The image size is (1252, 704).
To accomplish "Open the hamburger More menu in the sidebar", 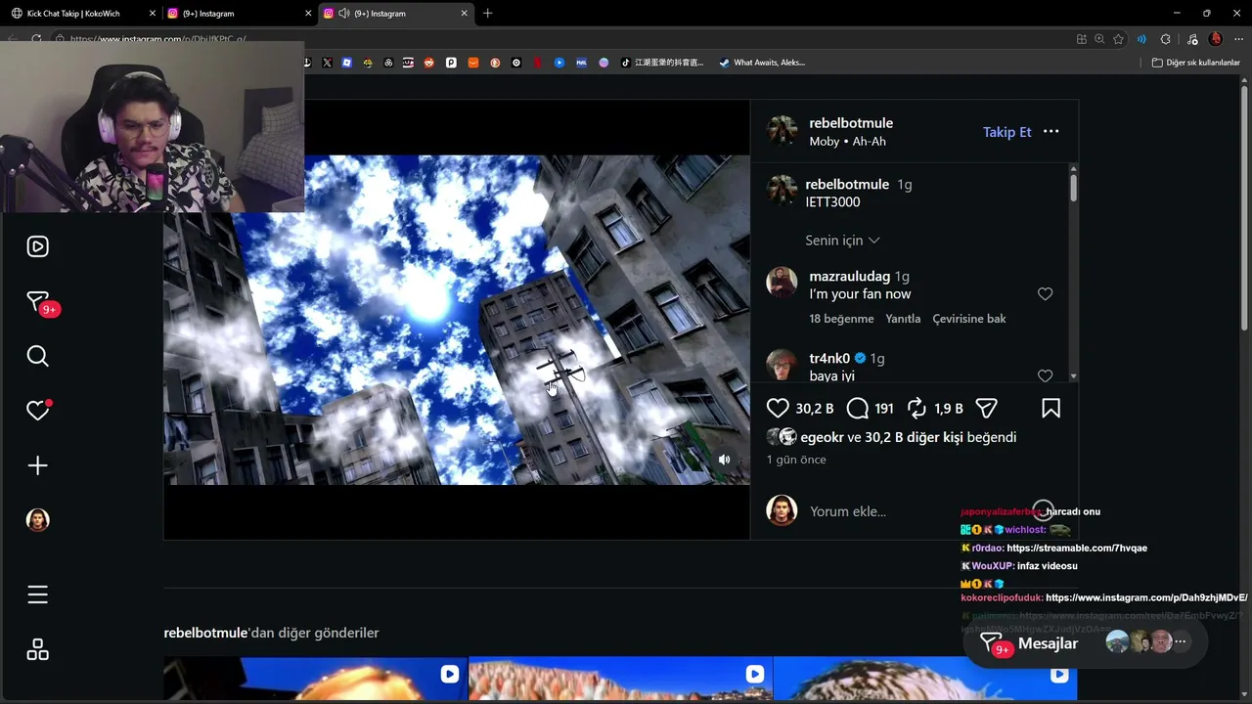I will [37, 594].
